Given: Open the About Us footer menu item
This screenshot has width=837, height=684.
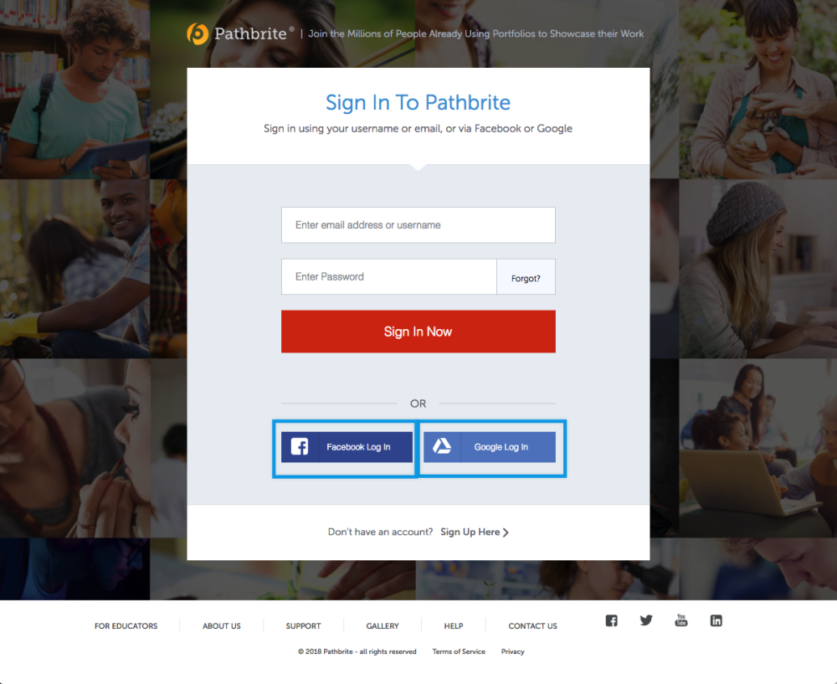Looking at the screenshot, I should [222, 625].
